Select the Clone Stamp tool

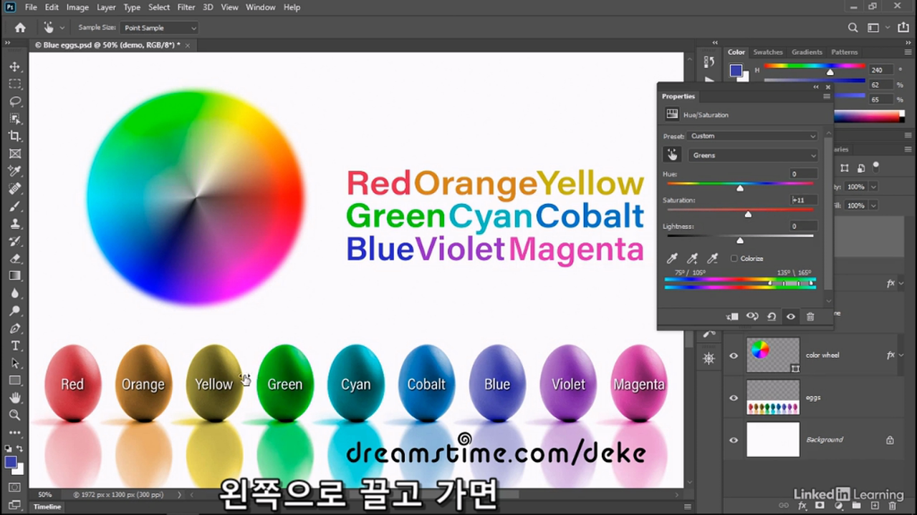14,223
